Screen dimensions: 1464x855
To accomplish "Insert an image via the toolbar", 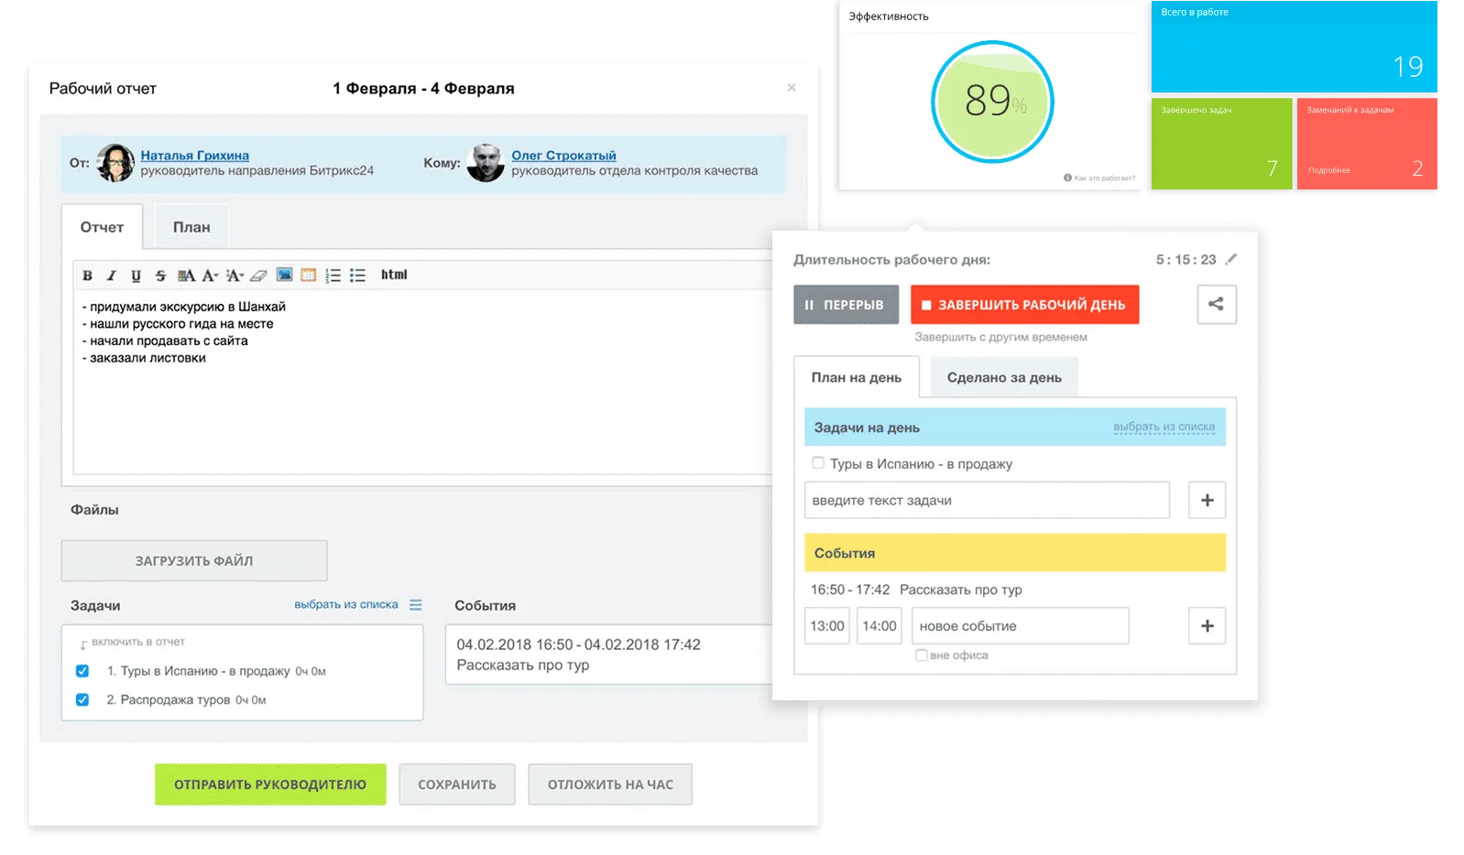I will tap(284, 275).
